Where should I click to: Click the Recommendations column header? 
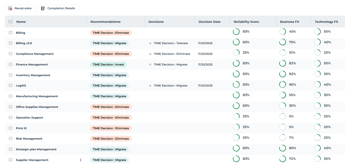[x=105, y=22]
